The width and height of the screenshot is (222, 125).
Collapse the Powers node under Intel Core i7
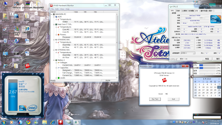tap(56, 35)
